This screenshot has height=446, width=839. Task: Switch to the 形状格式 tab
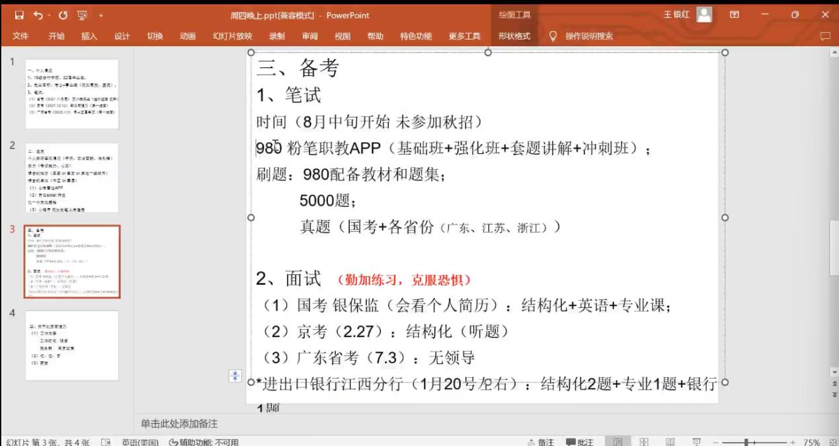[x=514, y=36]
